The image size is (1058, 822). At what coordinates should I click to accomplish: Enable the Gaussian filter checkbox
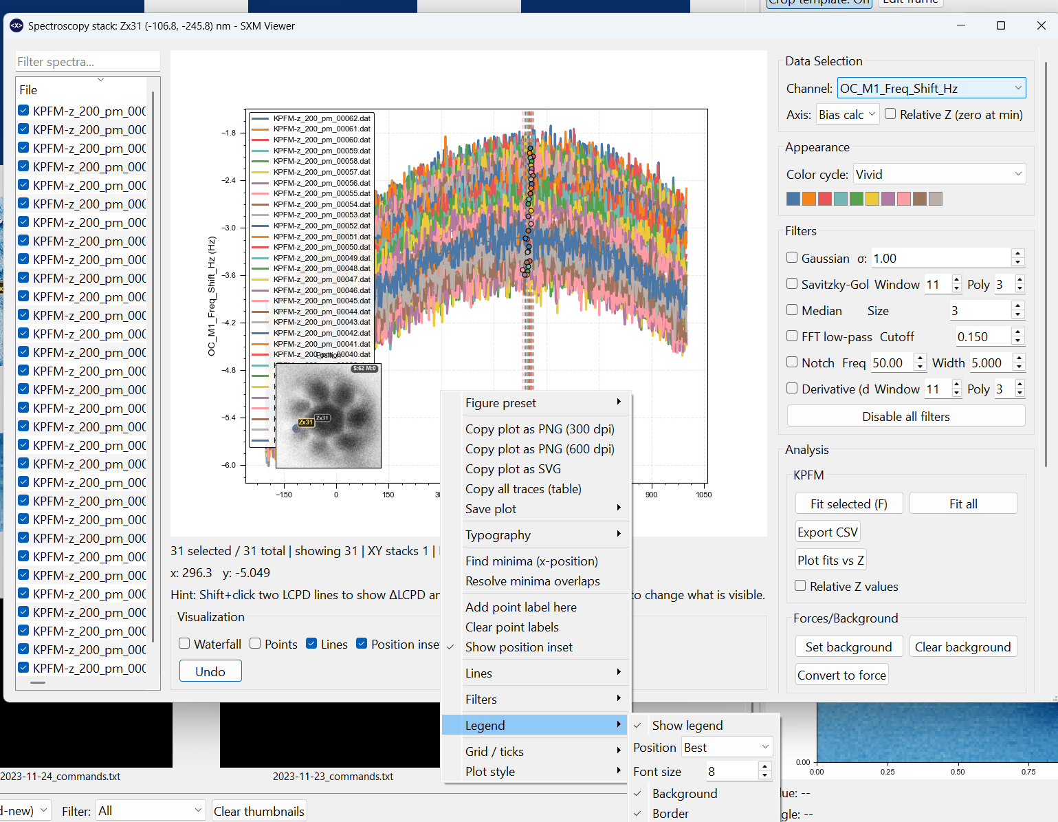pyautogui.click(x=792, y=257)
